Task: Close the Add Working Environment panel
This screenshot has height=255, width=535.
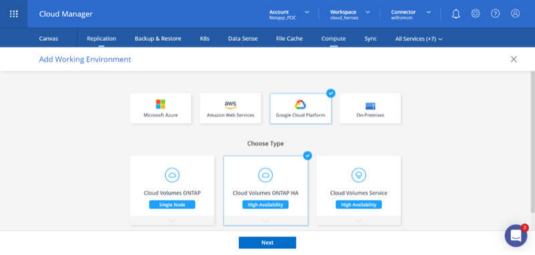Action: tap(514, 60)
